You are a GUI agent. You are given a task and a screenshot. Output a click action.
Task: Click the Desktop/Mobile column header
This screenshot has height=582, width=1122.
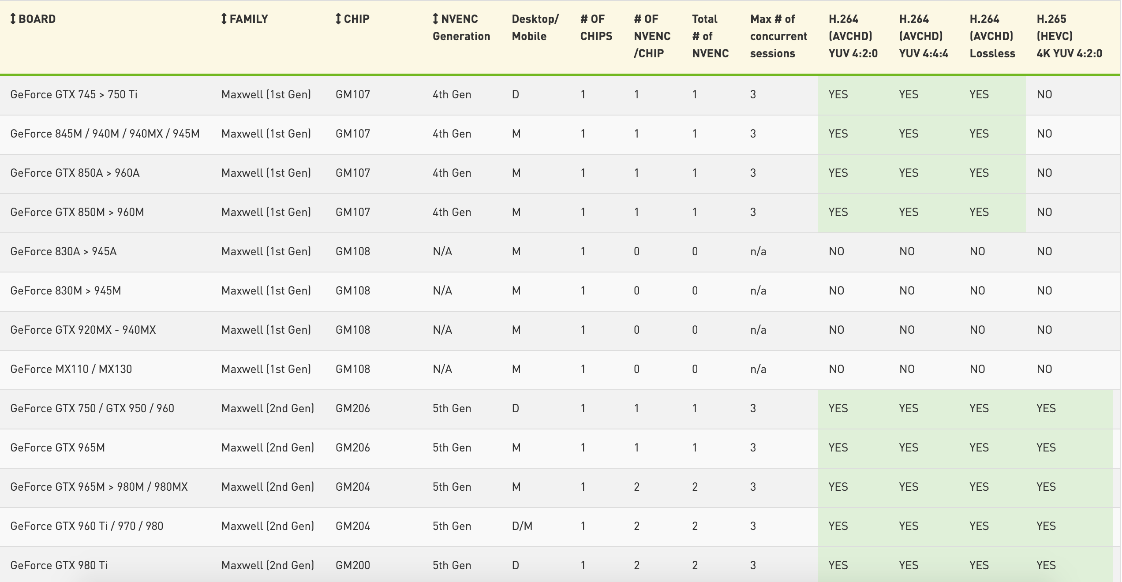535,27
